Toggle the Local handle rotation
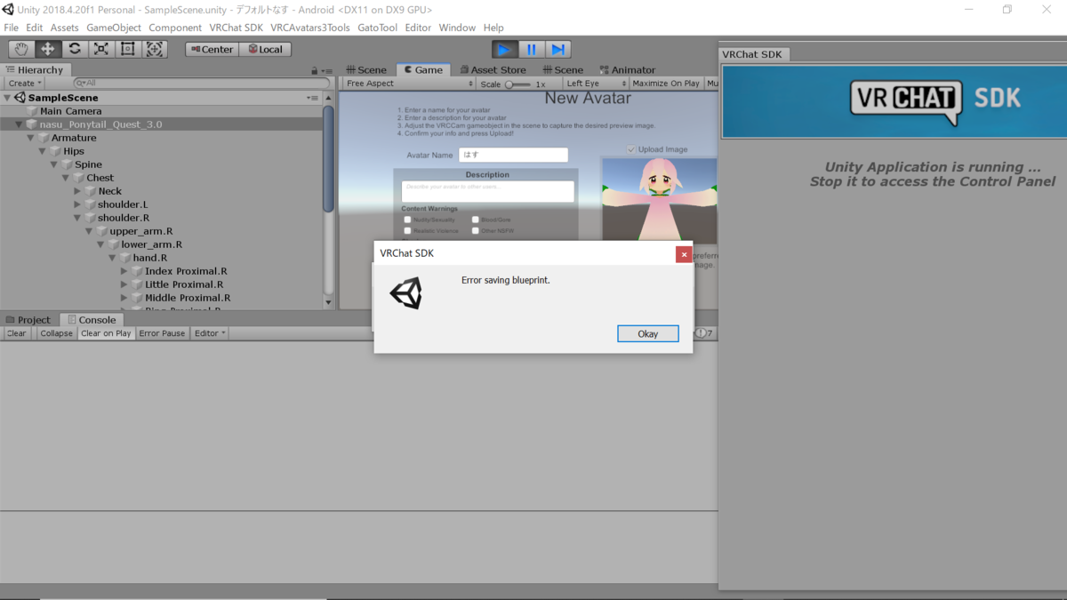 point(265,49)
